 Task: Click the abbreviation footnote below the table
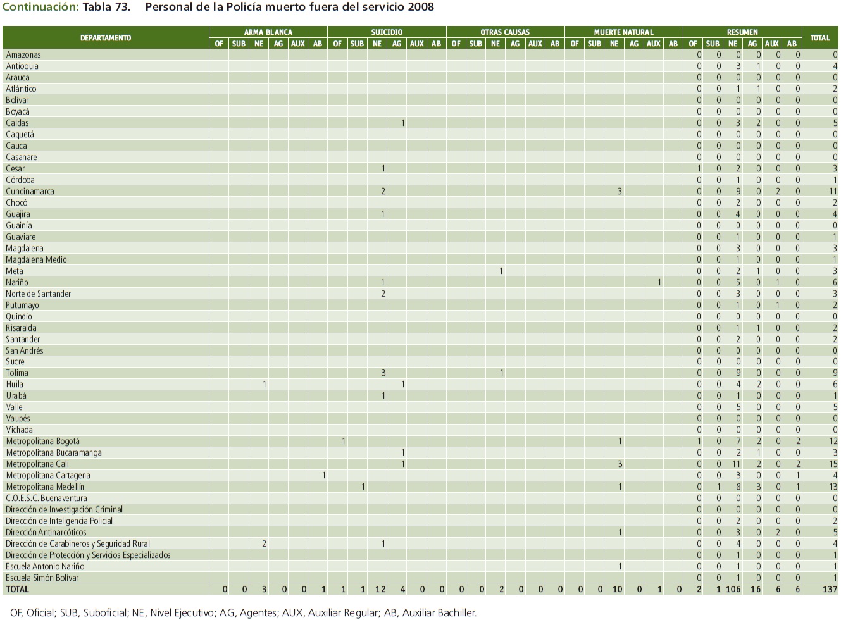240,612
